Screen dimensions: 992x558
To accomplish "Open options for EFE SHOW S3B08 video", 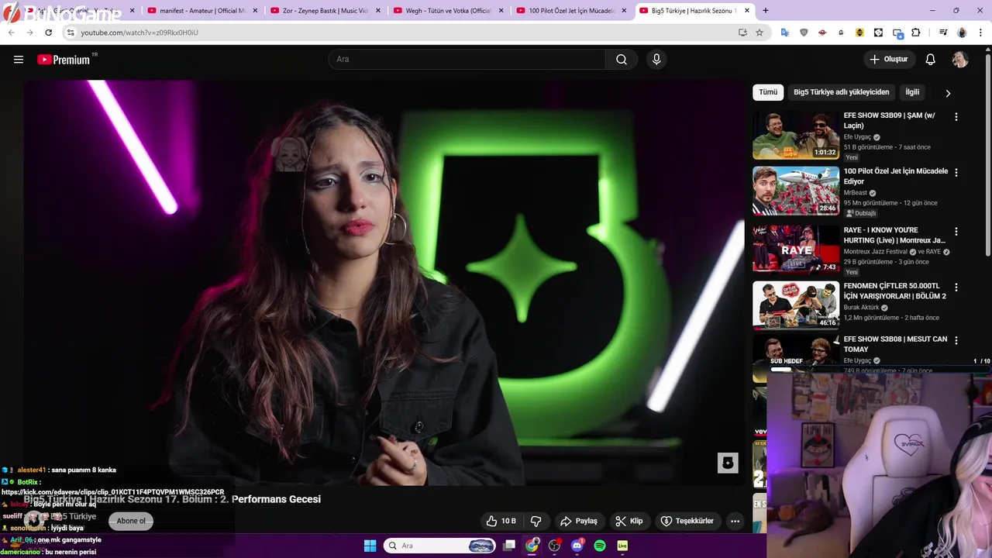I will point(956,339).
